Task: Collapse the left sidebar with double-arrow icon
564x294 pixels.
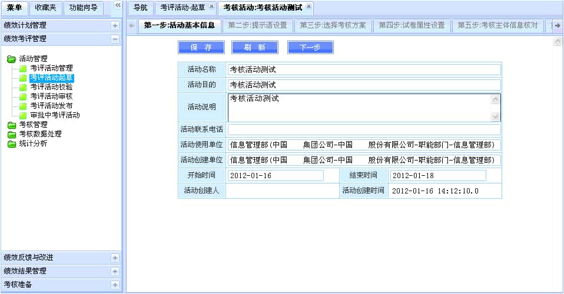Action: 118,5
